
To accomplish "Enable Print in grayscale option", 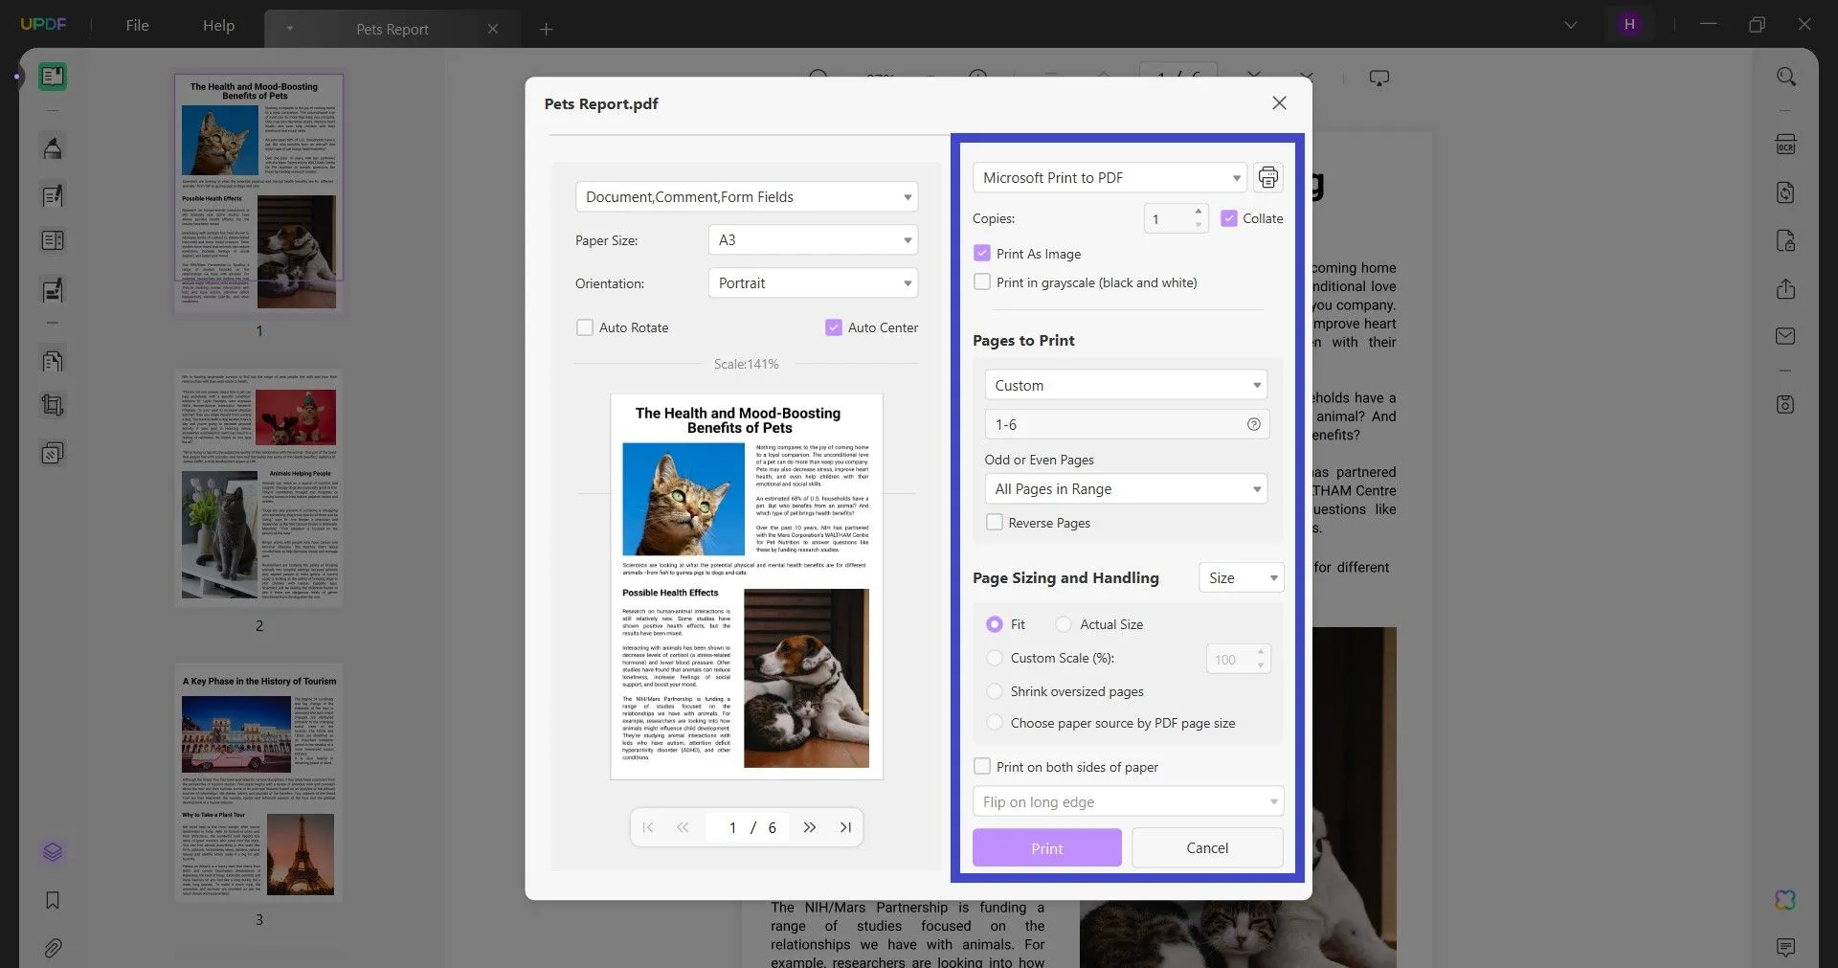I will click(x=982, y=282).
